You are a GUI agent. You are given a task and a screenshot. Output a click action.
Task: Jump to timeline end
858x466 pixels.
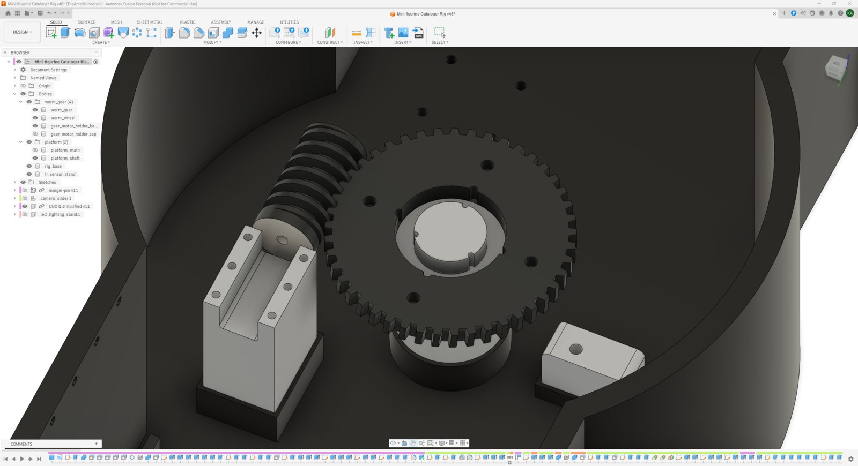pyautogui.click(x=39, y=459)
